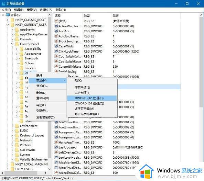Select 新建(N) in the context menu
This screenshot has width=204, height=181.
coord(47,81)
